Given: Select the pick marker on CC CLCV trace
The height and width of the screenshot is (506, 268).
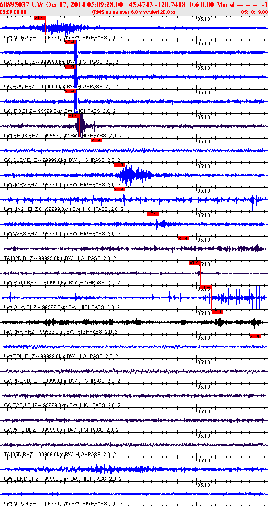Looking at the screenshot, I should [96, 140].
